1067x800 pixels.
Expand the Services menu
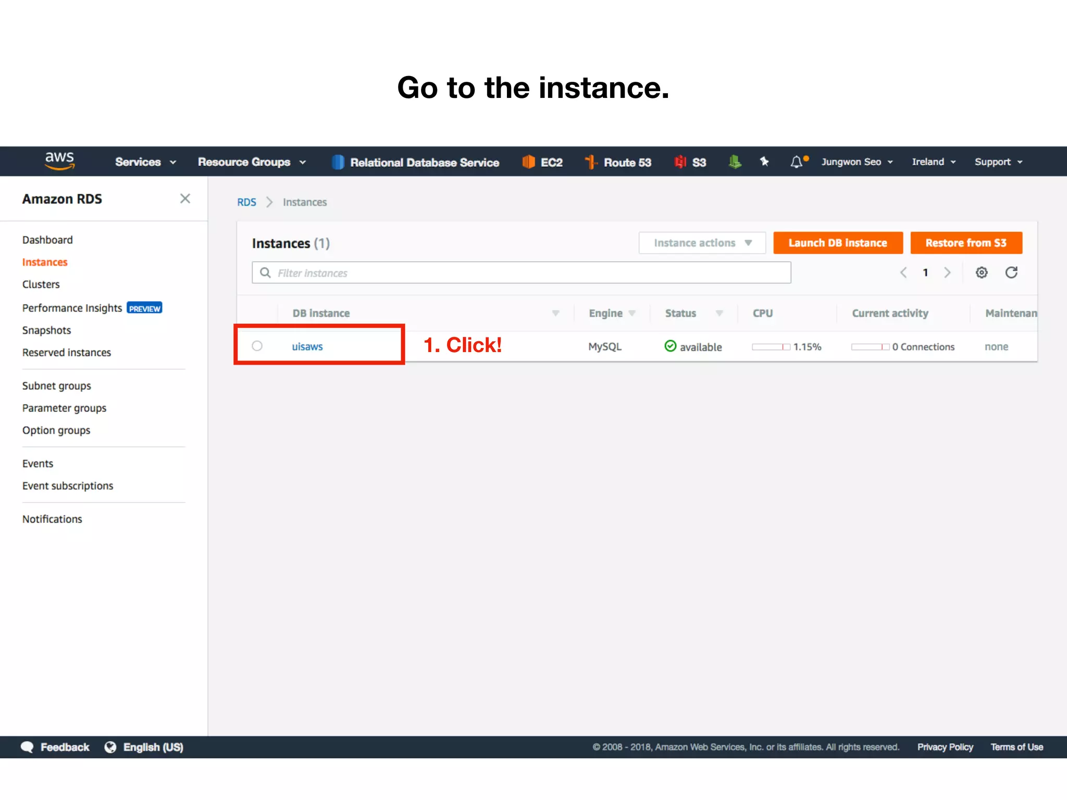[x=145, y=162]
